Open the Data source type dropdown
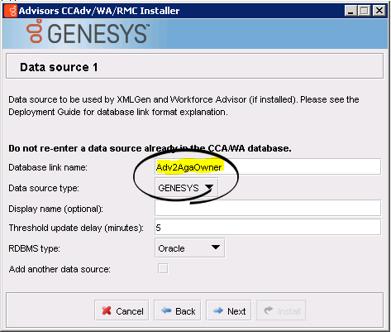 coord(187,188)
